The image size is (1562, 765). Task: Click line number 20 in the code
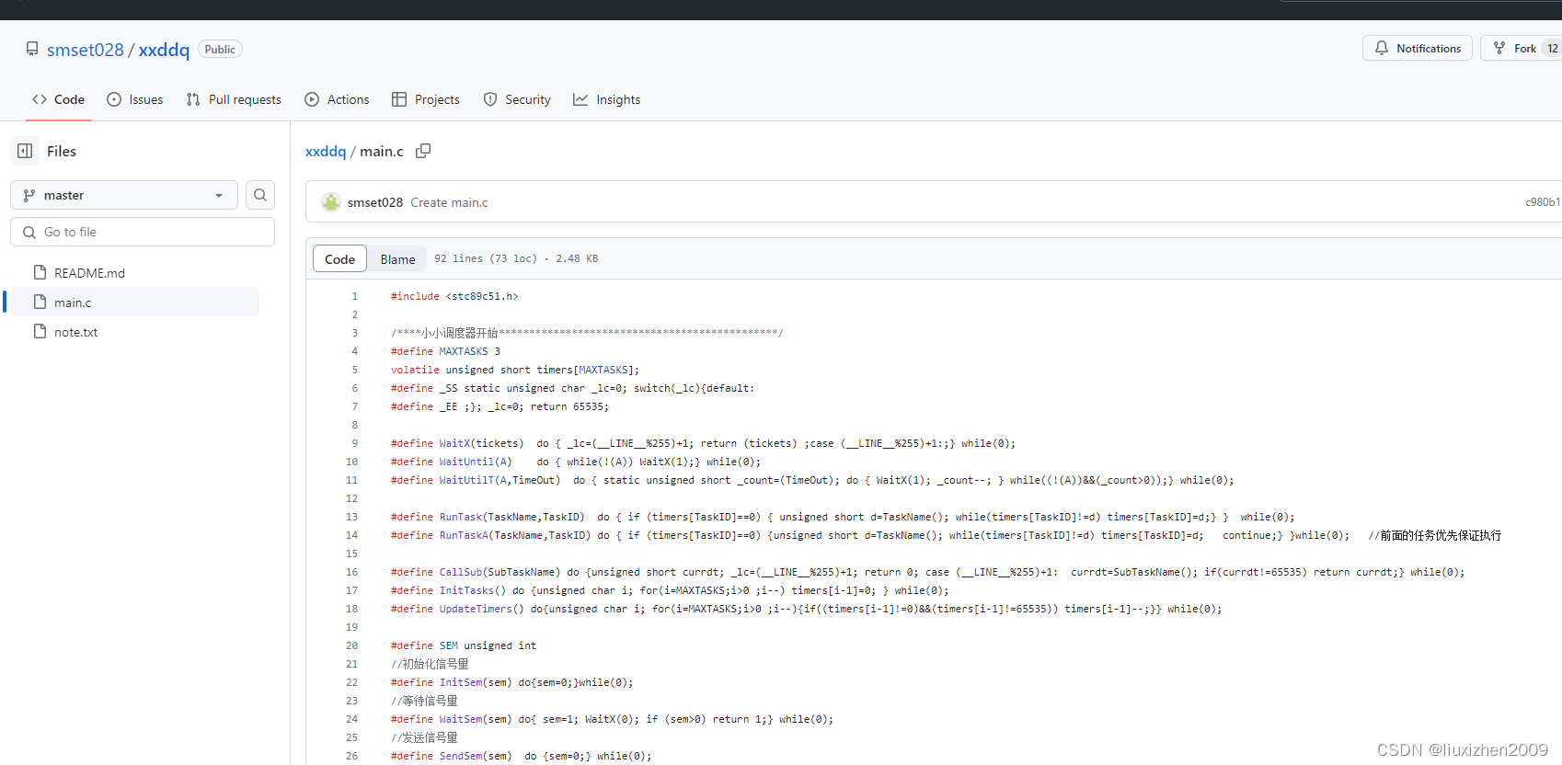click(x=351, y=645)
